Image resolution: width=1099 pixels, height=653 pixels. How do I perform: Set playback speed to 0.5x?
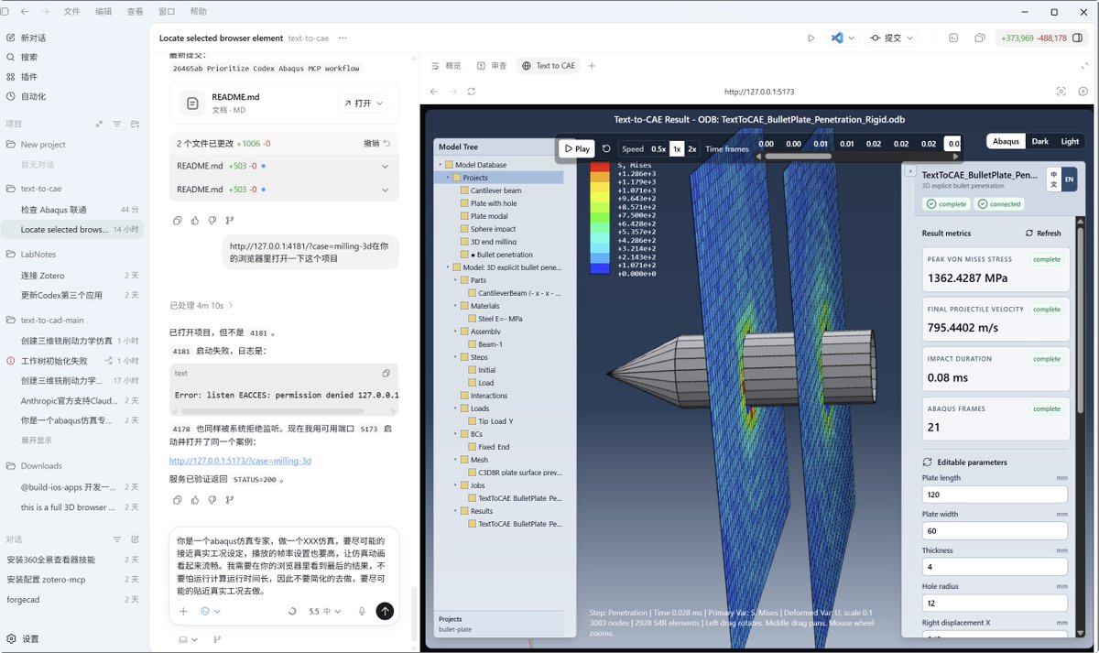pos(658,148)
